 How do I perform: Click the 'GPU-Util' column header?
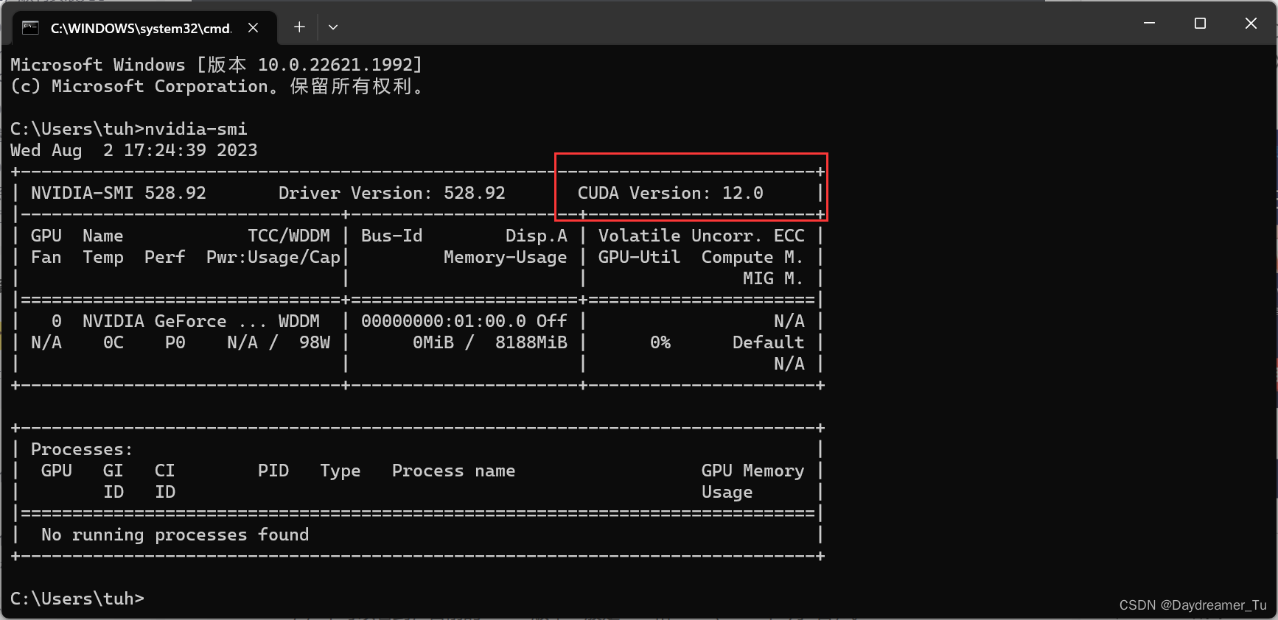(x=639, y=257)
